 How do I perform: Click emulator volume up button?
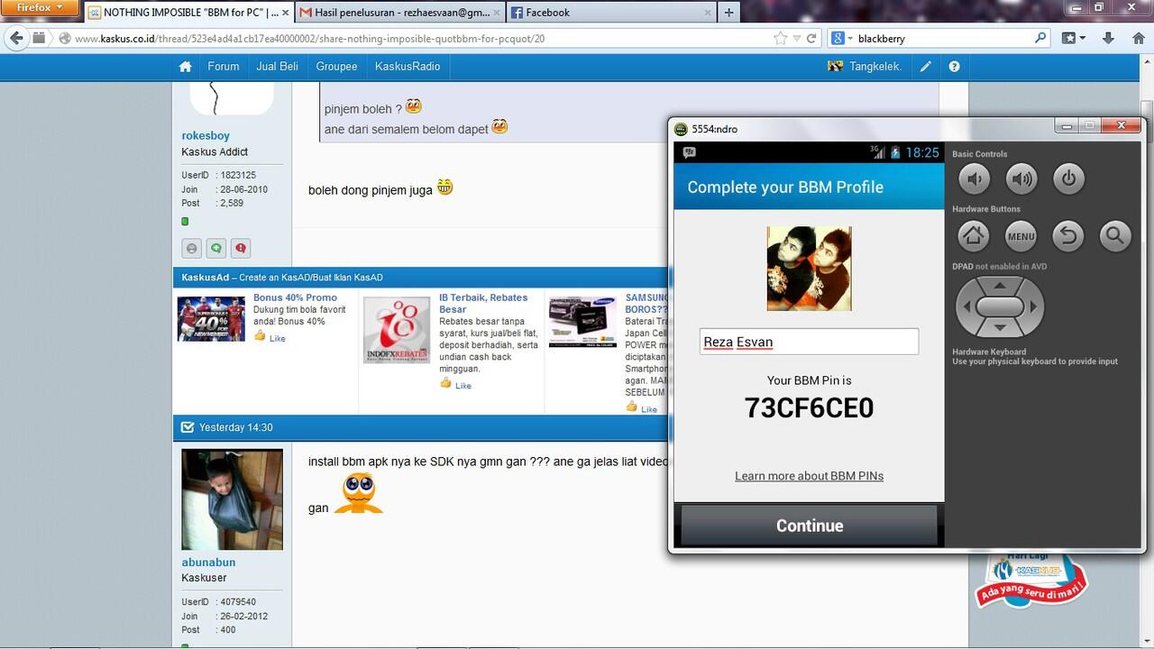pos(1021,178)
